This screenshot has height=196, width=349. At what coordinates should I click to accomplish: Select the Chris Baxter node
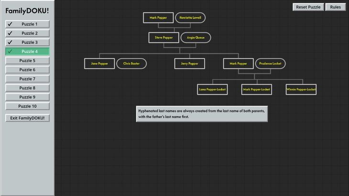click(131, 64)
